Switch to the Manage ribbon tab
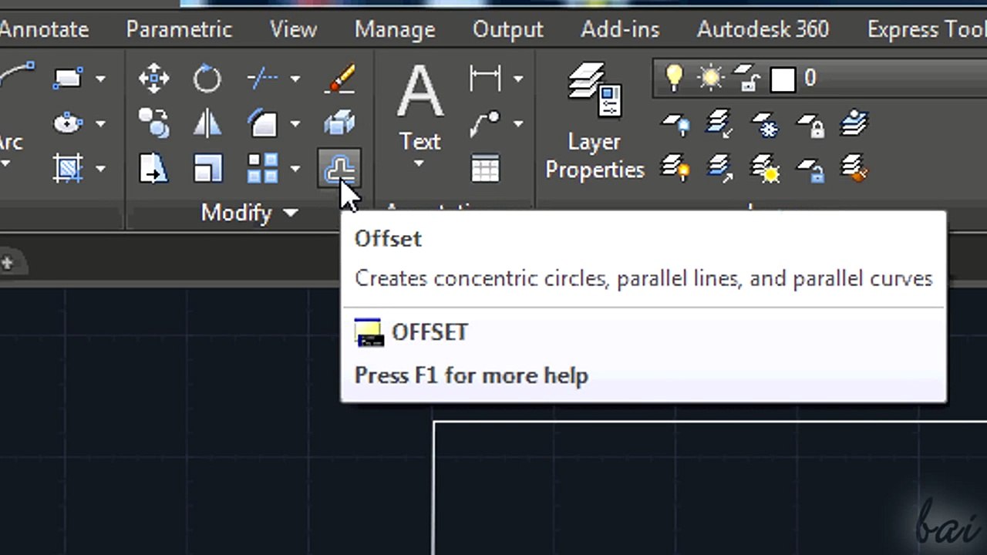The height and width of the screenshot is (555, 987). coord(395,30)
